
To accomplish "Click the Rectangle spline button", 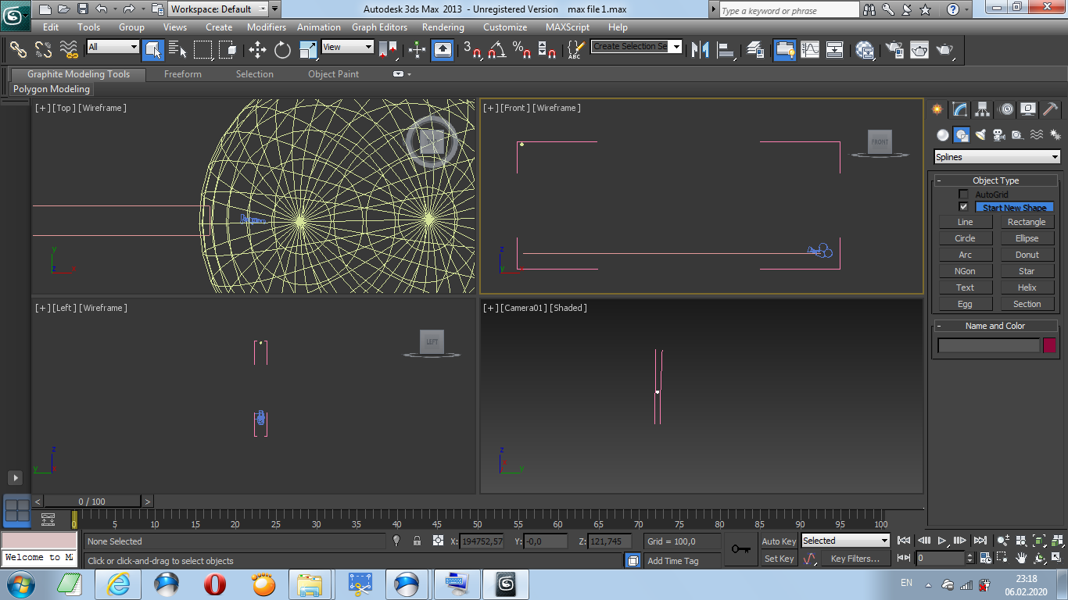I will coord(1027,222).
